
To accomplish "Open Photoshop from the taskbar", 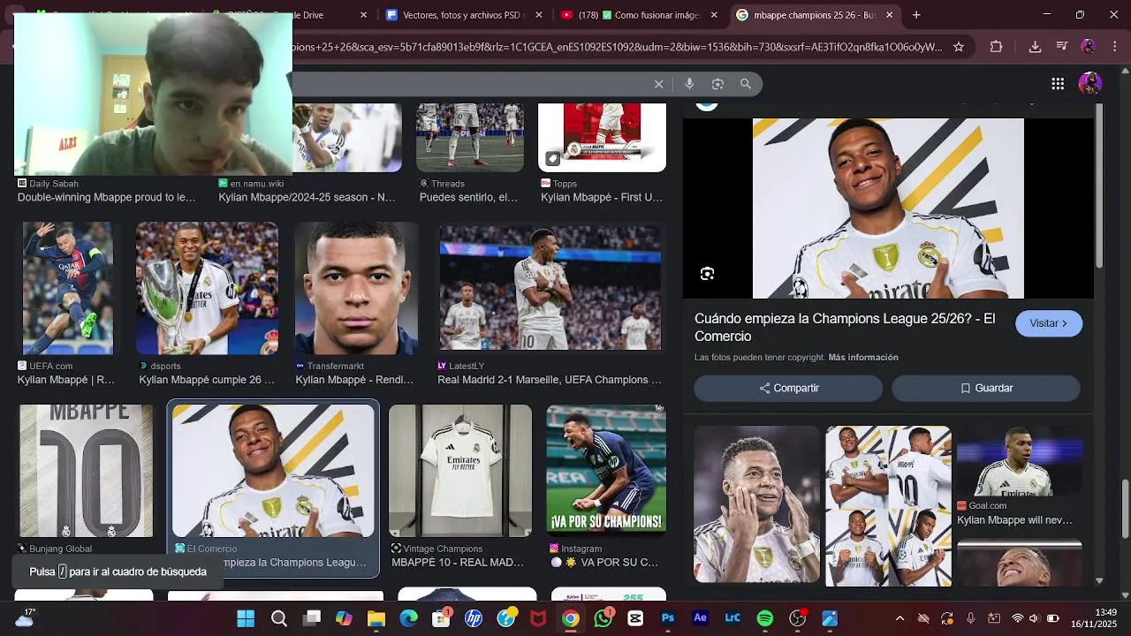I will point(668,618).
